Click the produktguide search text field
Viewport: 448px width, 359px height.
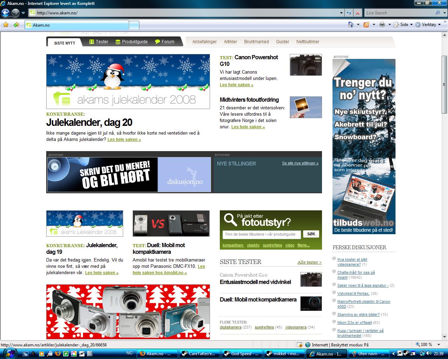[x=261, y=234]
